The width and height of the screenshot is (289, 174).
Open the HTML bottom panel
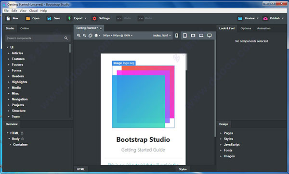81,169
